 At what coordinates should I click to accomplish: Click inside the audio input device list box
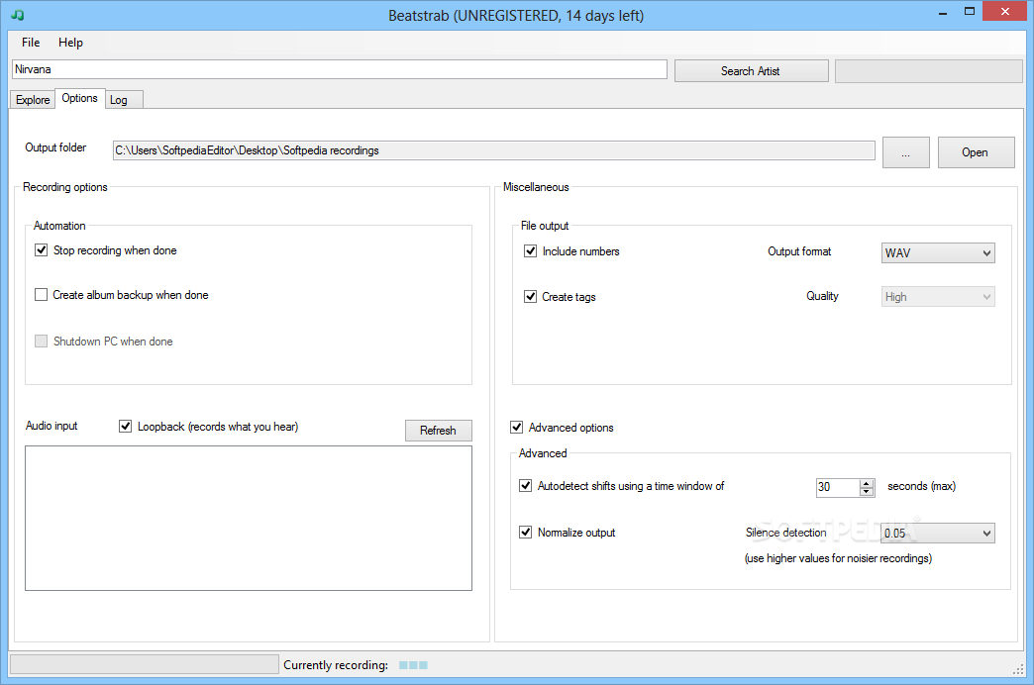point(249,518)
